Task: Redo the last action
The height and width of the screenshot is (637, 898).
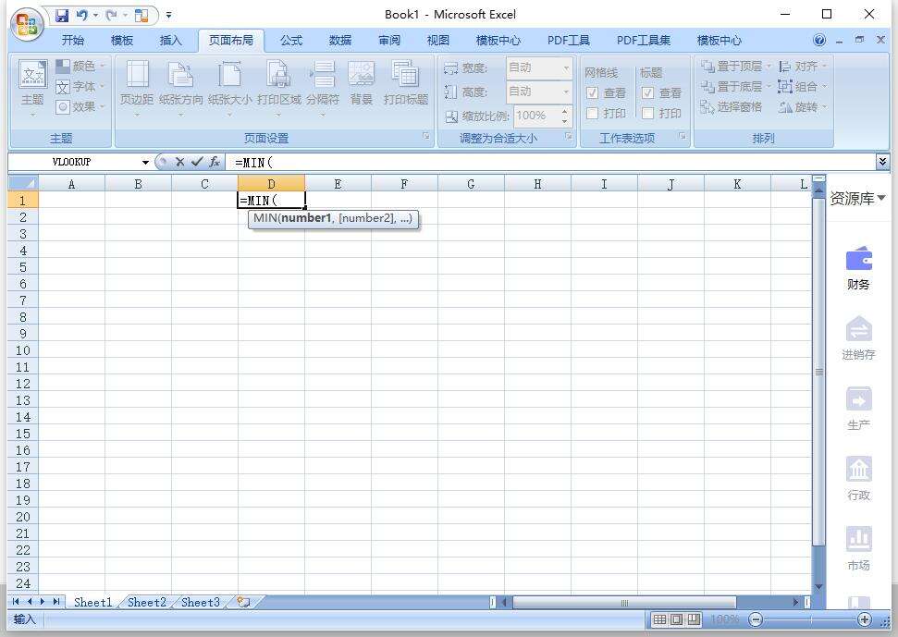Action: [x=111, y=15]
